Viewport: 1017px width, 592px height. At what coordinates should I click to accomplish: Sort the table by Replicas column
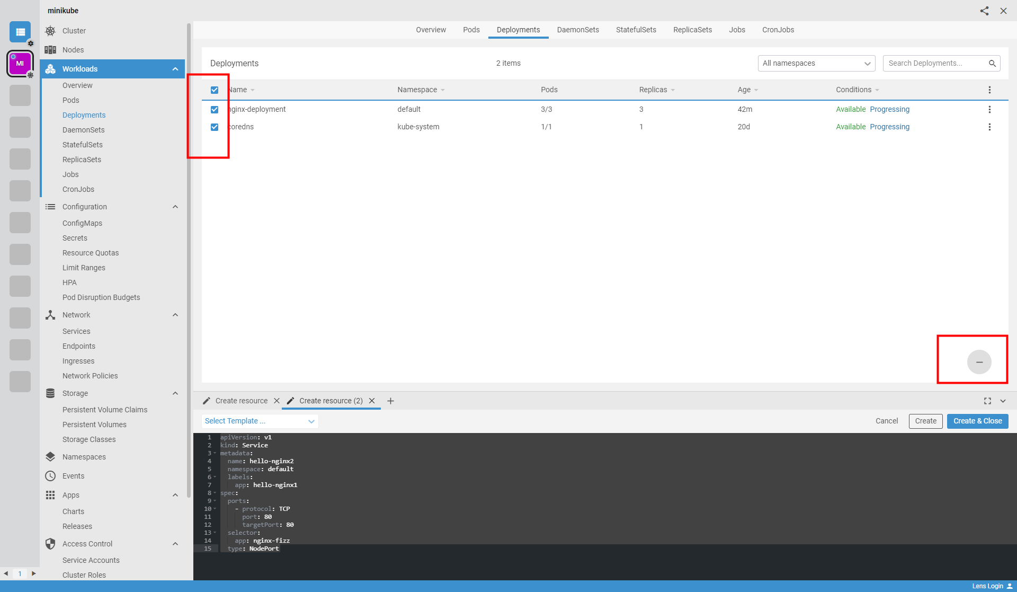click(x=657, y=90)
